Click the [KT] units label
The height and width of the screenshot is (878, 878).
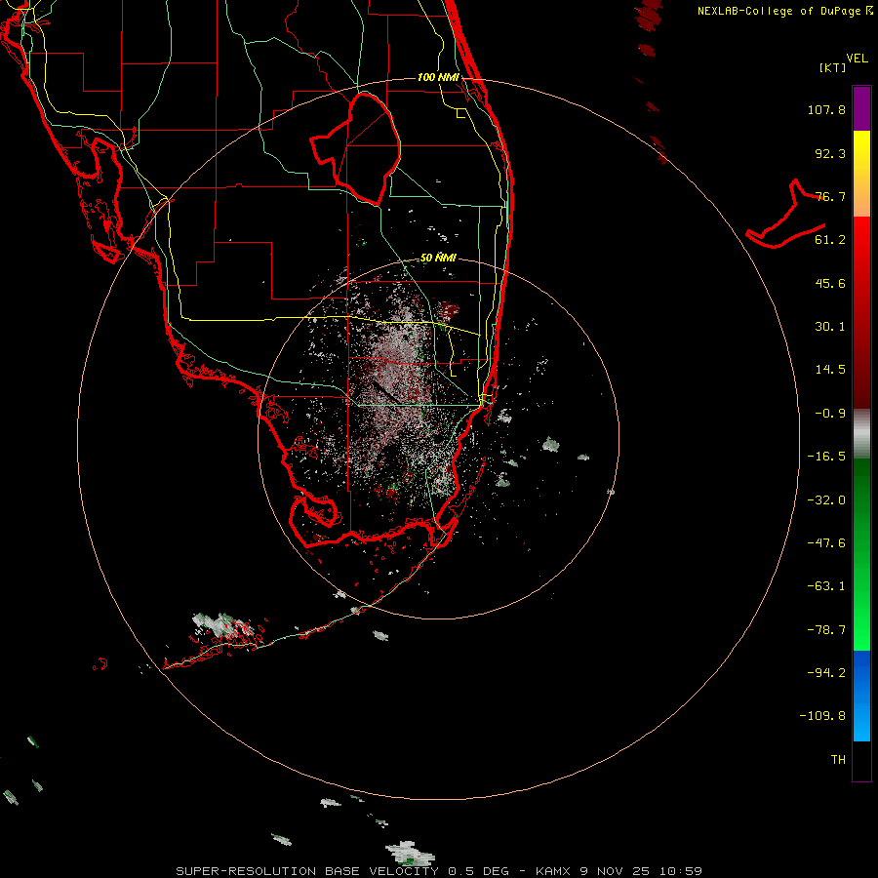pos(833,67)
